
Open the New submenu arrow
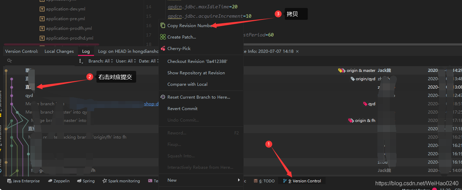tap(239, 180)
